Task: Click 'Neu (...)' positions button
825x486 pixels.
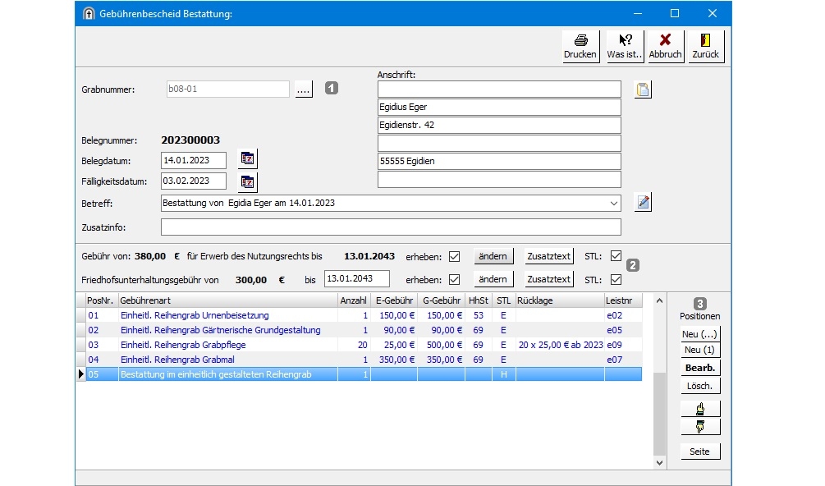Action: (699, 334)
